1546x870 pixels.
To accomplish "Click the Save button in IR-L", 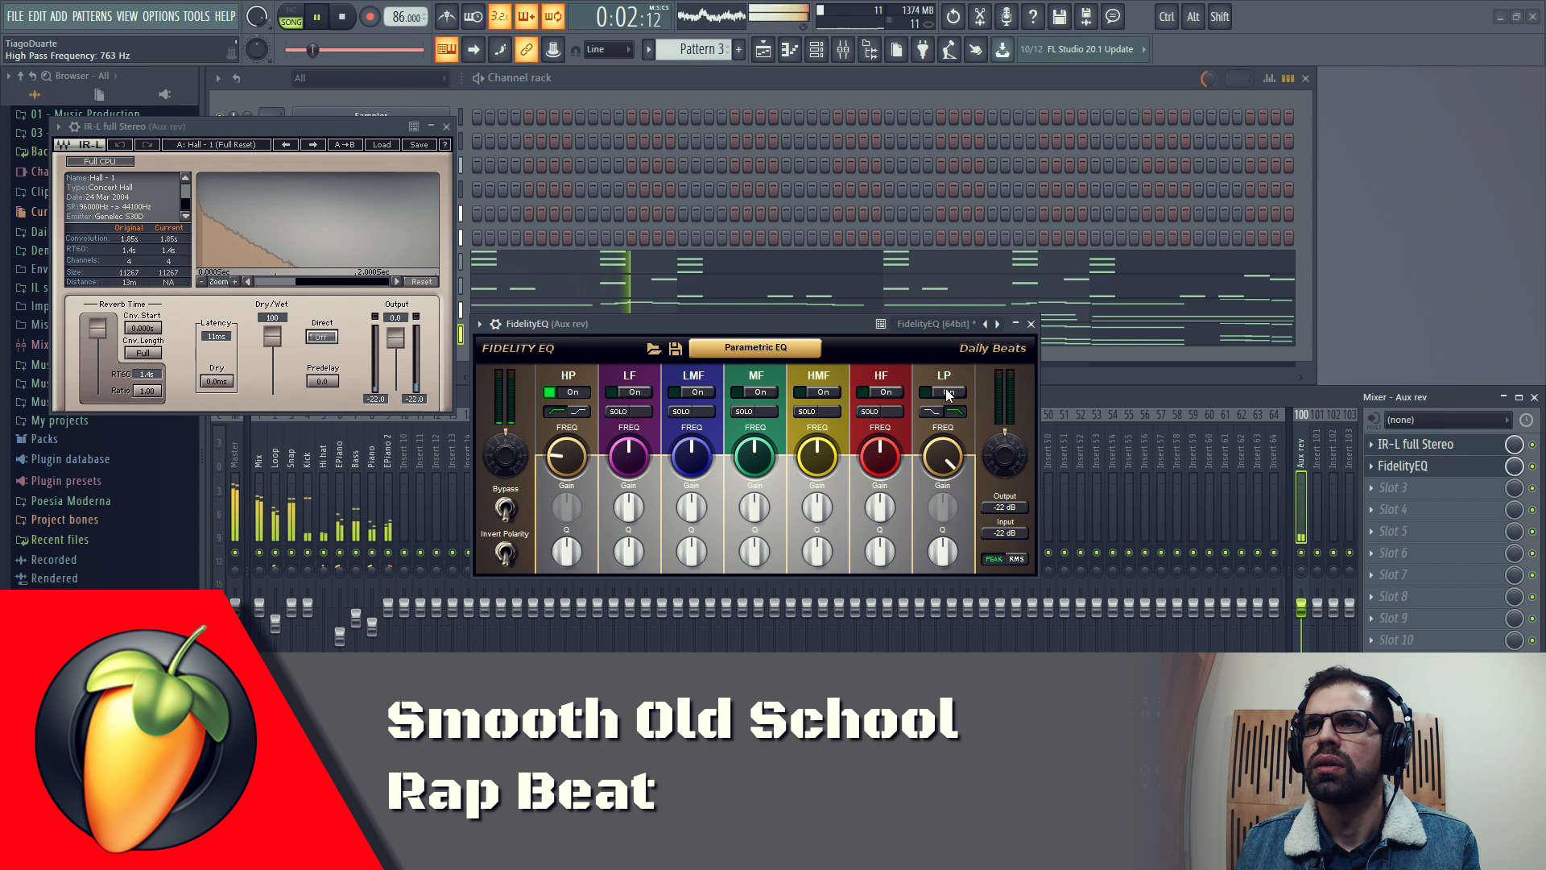I will click(419, 145).
